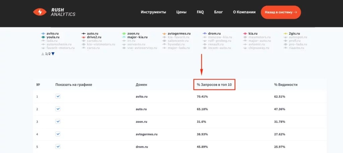Image resolution: width=343 pixels, height=153 pixels.
Task: Click the 31.6% value
Action: click(201, 122)
